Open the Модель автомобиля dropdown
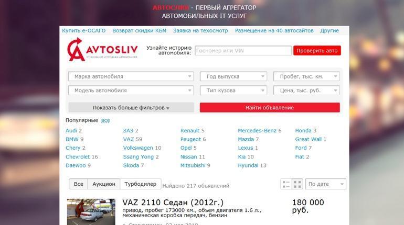The image size is (404, 225). pos(131,91)
